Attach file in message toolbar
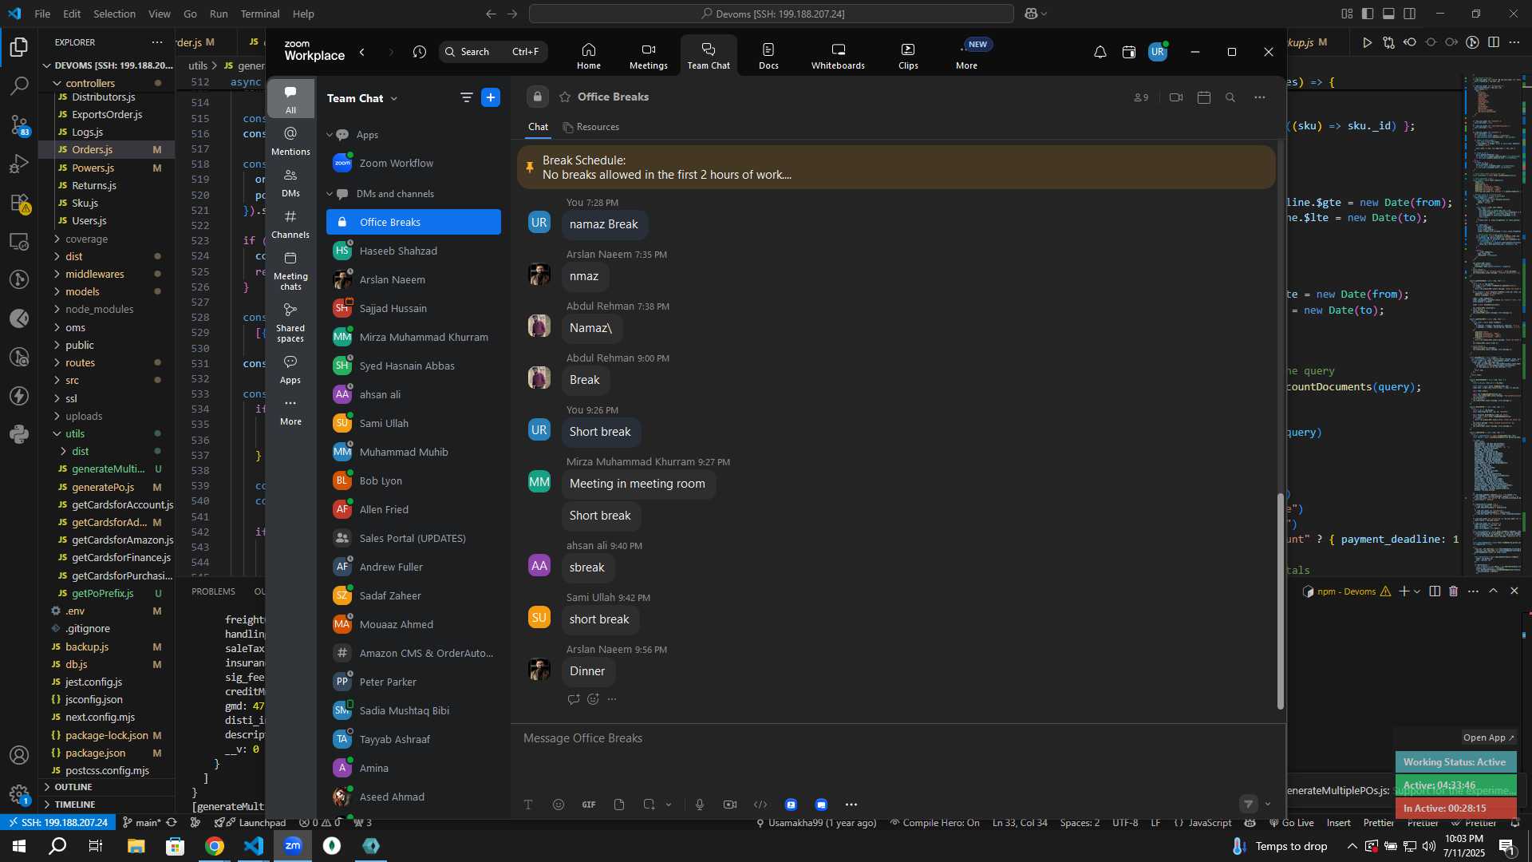The image size is (1532, 862). [619, 805]
